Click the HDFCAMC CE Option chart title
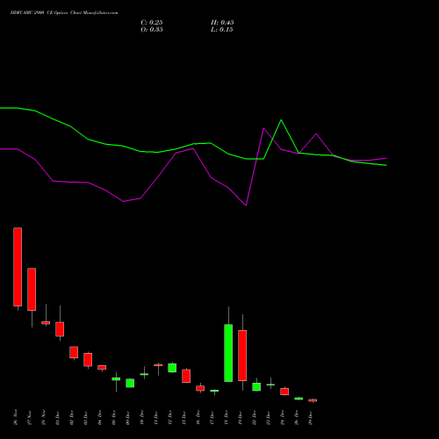Screen dimensions: 439x439 pyautogui.click(x=64, y=13)
